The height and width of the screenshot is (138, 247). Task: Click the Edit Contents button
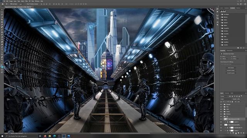[231, 68]
